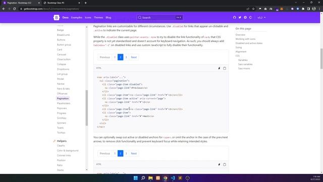Viewport: 323px width, 182px height.
Task: Try second example in StackBlitz lightning icon
Action: 219,164
